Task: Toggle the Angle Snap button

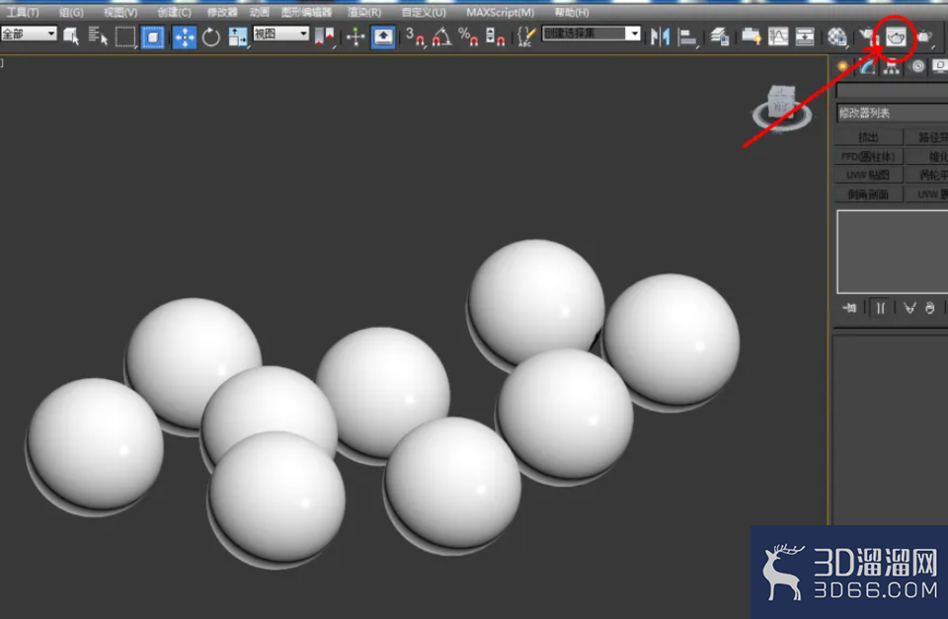Action: pyautogui.click(x=442, y=37)
